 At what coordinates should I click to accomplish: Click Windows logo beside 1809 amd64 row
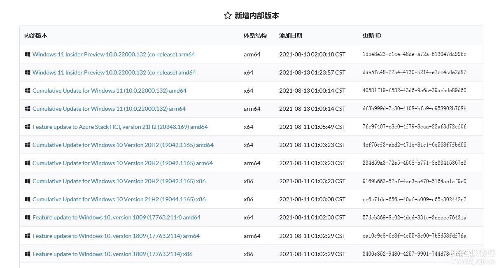(28, 217)
